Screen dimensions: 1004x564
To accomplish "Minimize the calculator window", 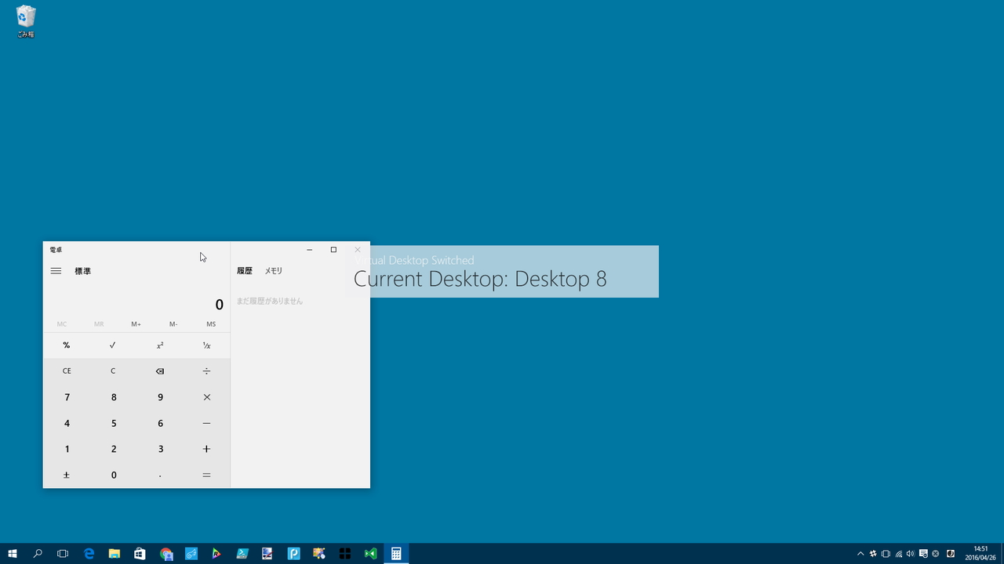I will tap(309, 250).
